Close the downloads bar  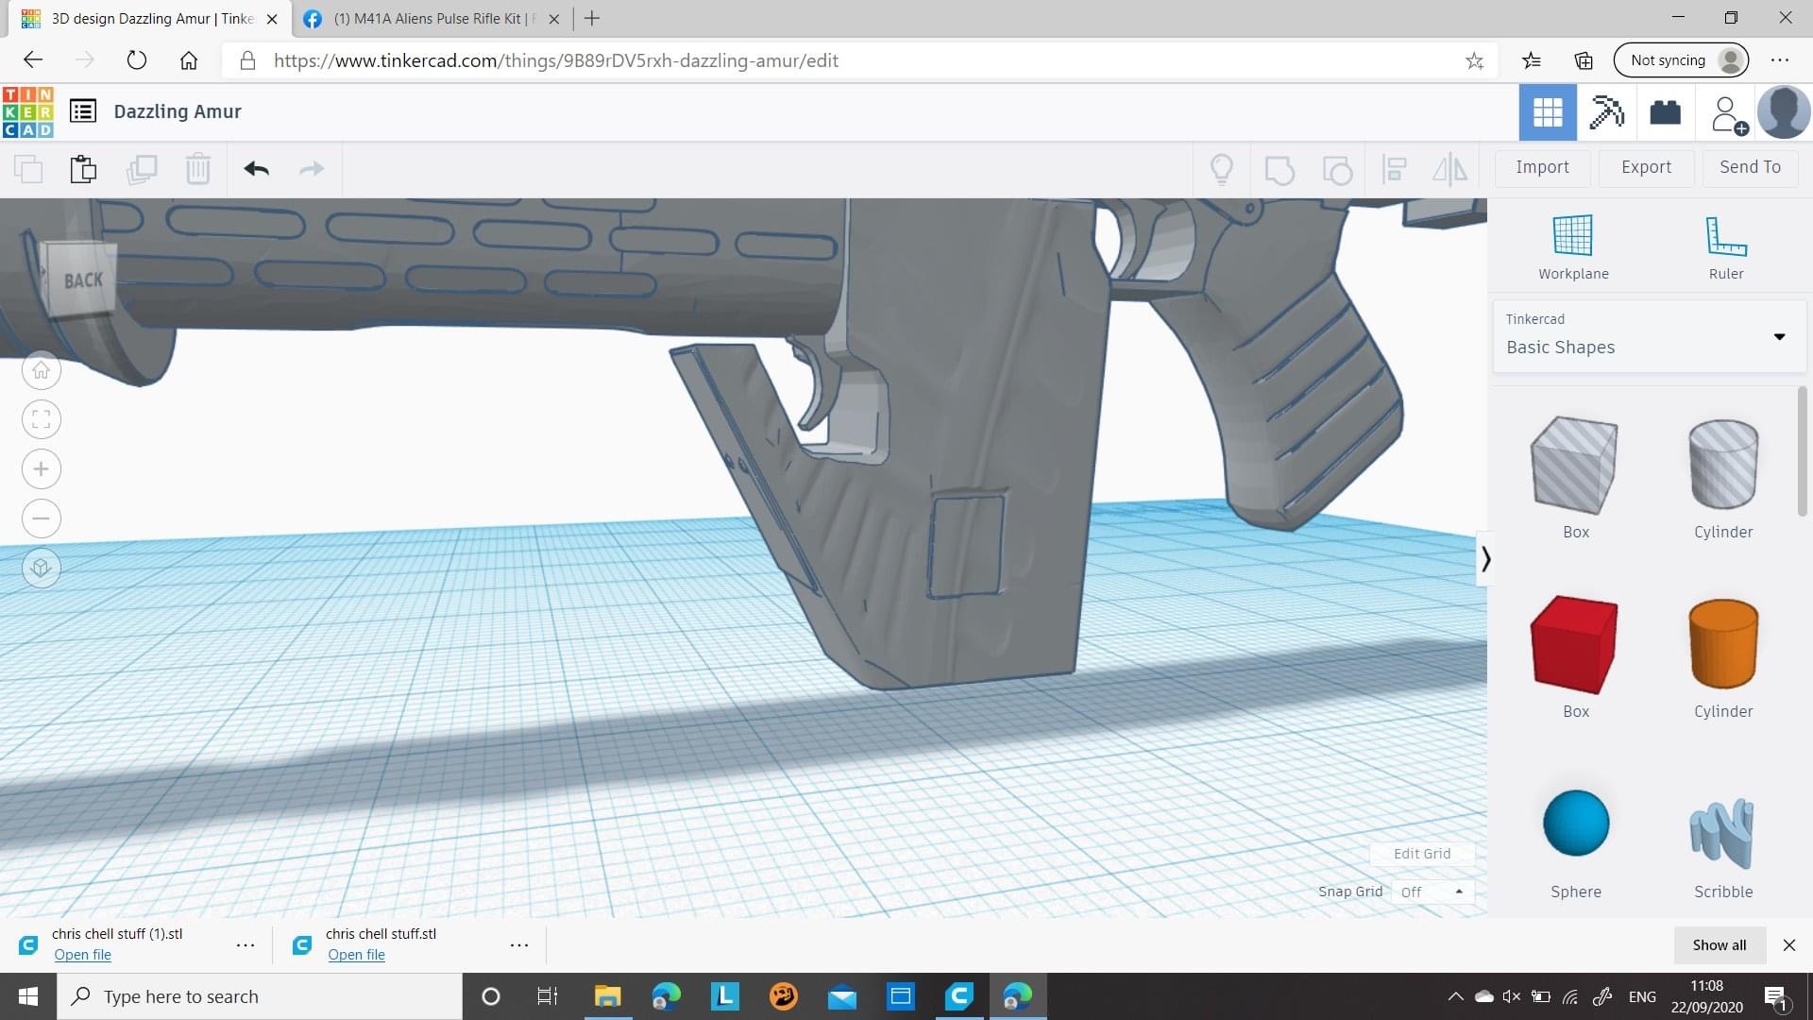tap(1789, 944)
